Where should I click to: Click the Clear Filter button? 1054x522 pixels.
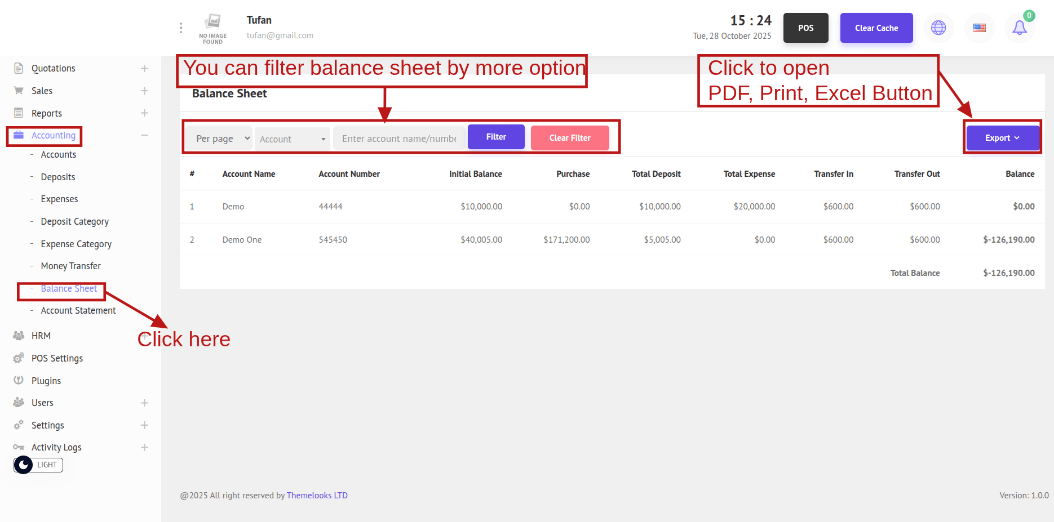pyautogui.click(x=569, y=138)
